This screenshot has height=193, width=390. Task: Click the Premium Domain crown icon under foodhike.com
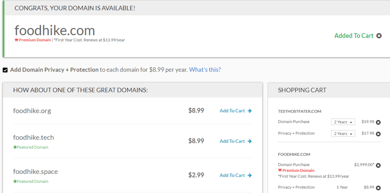(x=16, y=40)
